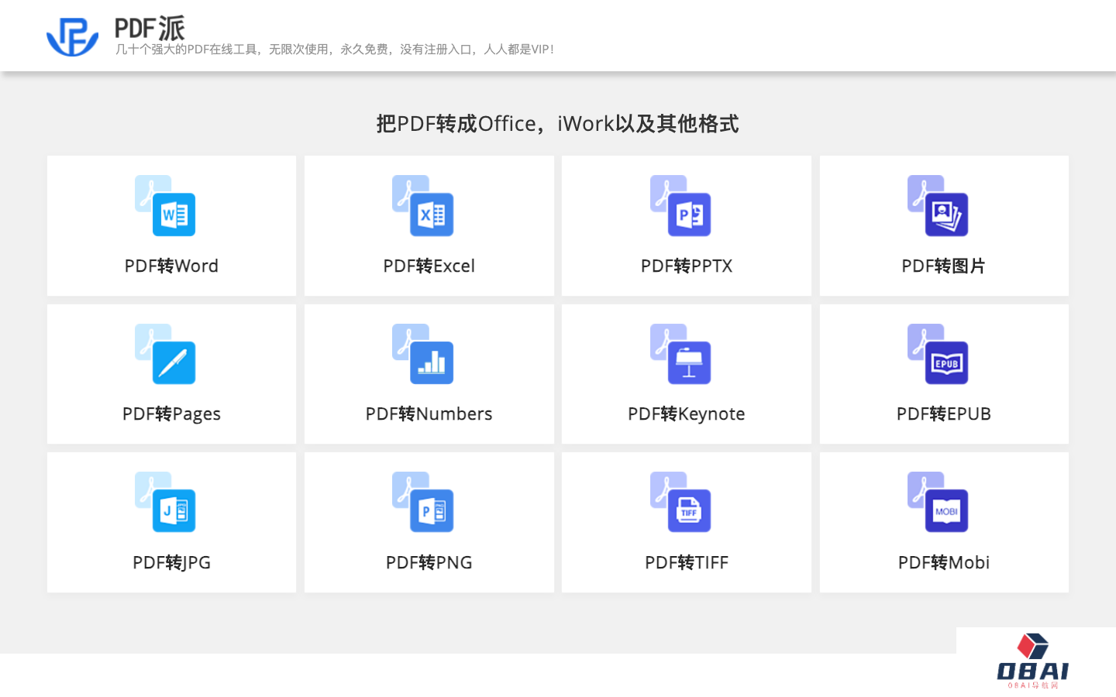Click the PDF转EPUB text label
The image size is (1116, 697).
[x=944, y=414]
